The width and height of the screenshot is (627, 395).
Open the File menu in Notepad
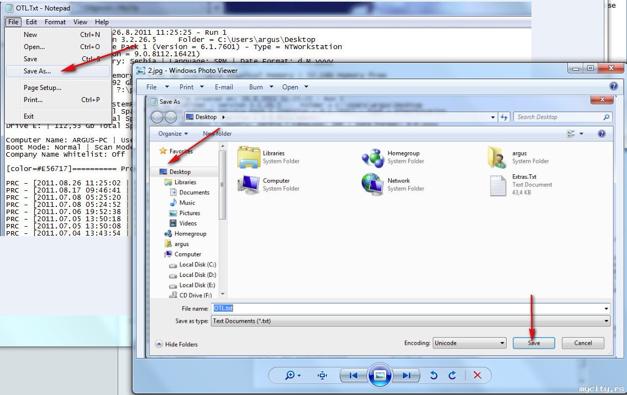[13, 22]
